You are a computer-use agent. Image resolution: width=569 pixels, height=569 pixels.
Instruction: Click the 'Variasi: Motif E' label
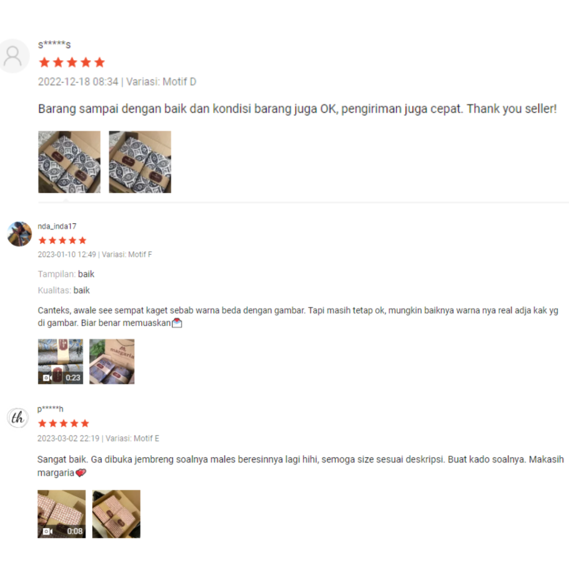[x=132, y=438]
